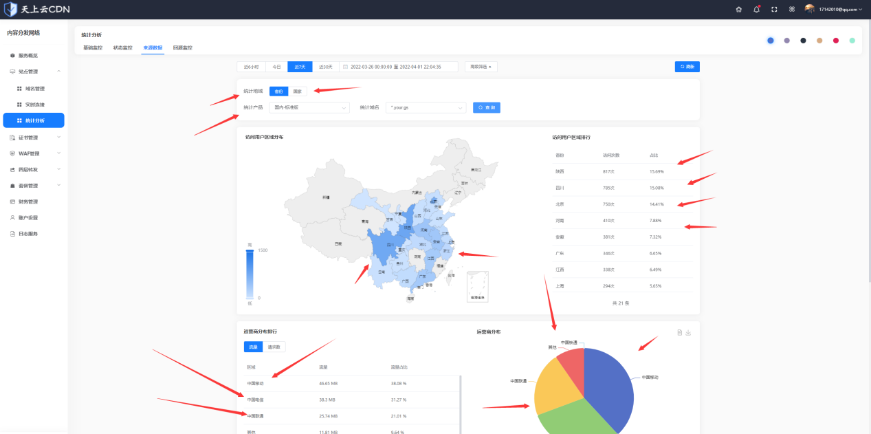Switch time range to 近30天

(x=326, y=67)
